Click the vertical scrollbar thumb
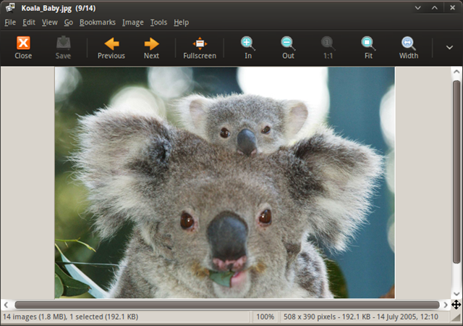Screen dimensions: 463x326 pyautogui.click(x=456, y=172)
